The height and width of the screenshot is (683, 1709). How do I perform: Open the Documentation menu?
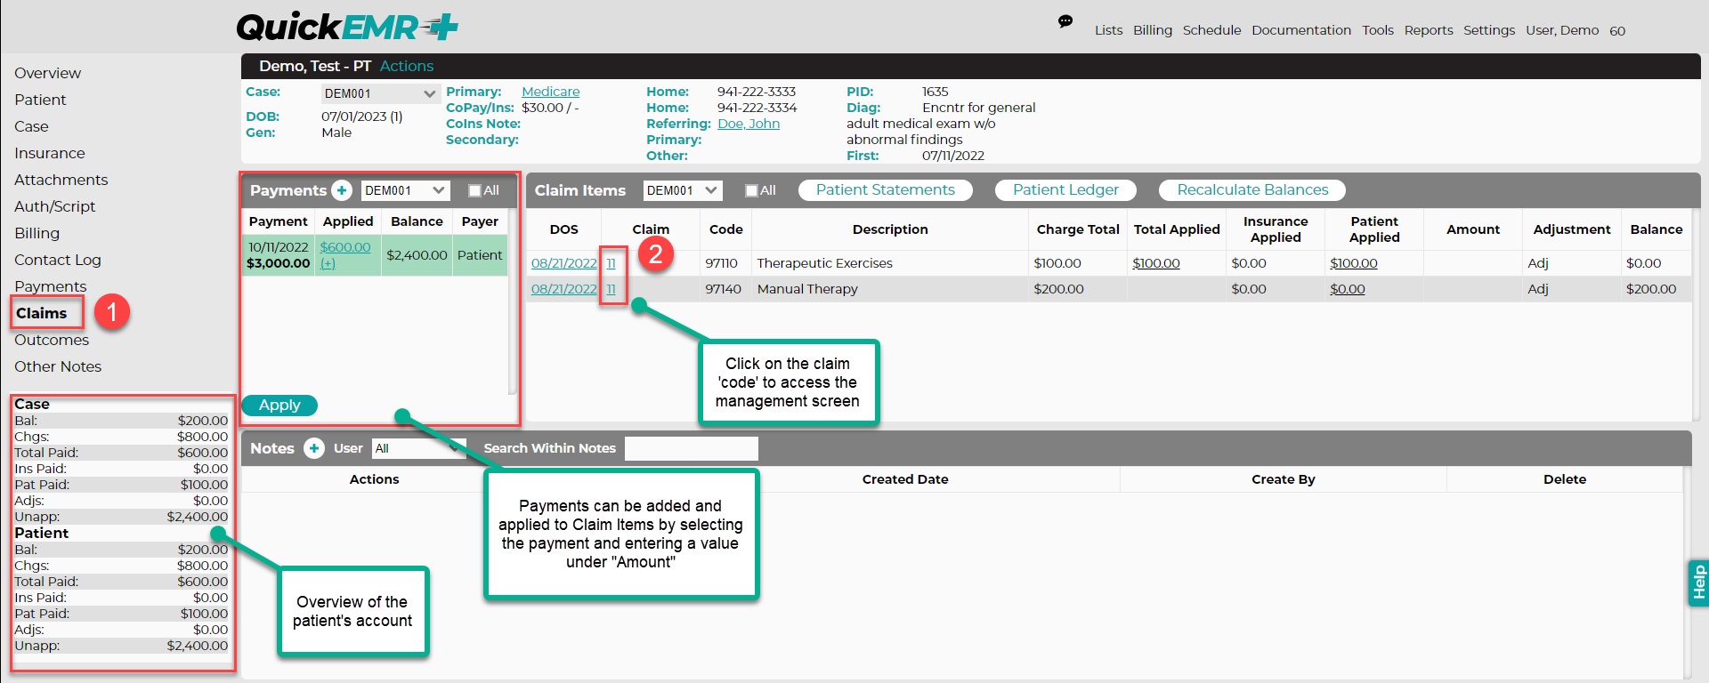1301,30
